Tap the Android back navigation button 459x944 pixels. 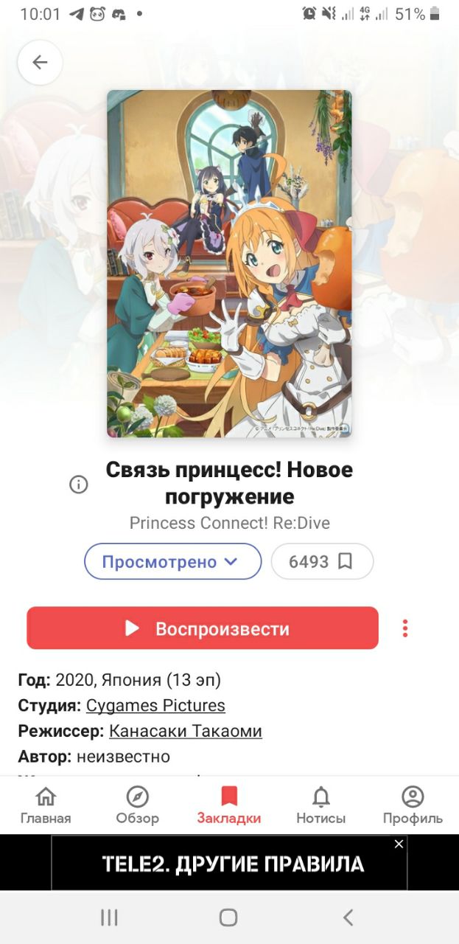(x=348, y=917)
